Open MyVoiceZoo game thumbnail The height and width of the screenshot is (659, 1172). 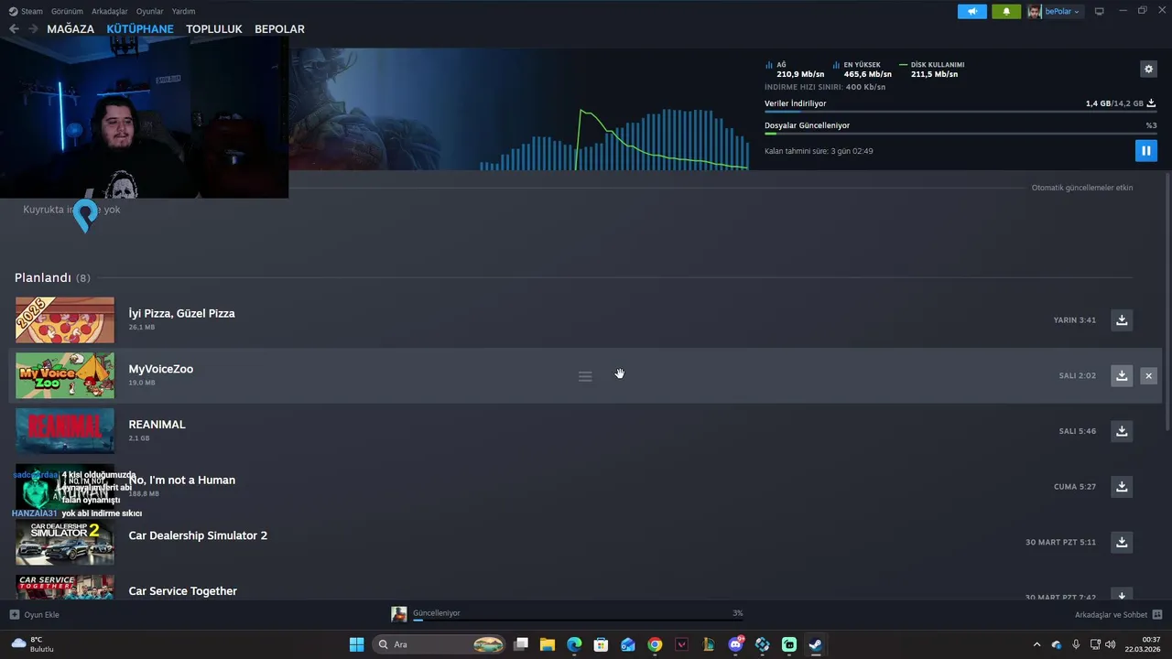pyautogui.click(x=65, y=375)
